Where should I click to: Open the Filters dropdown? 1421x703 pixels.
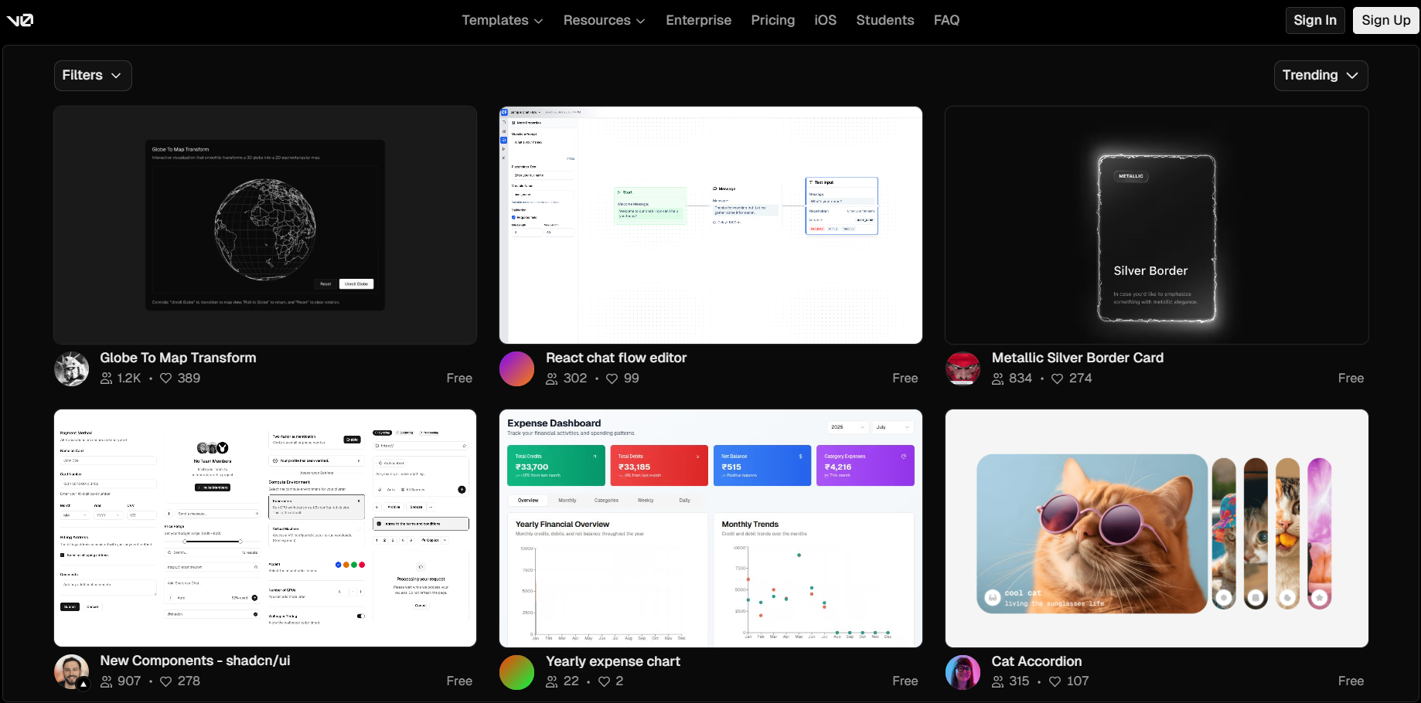[92, 75]
